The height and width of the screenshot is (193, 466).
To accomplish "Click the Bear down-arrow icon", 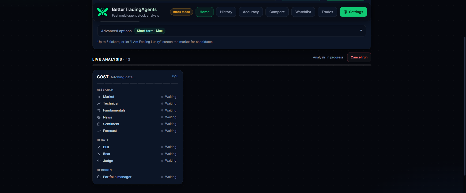I will click(x=99, y=154).
